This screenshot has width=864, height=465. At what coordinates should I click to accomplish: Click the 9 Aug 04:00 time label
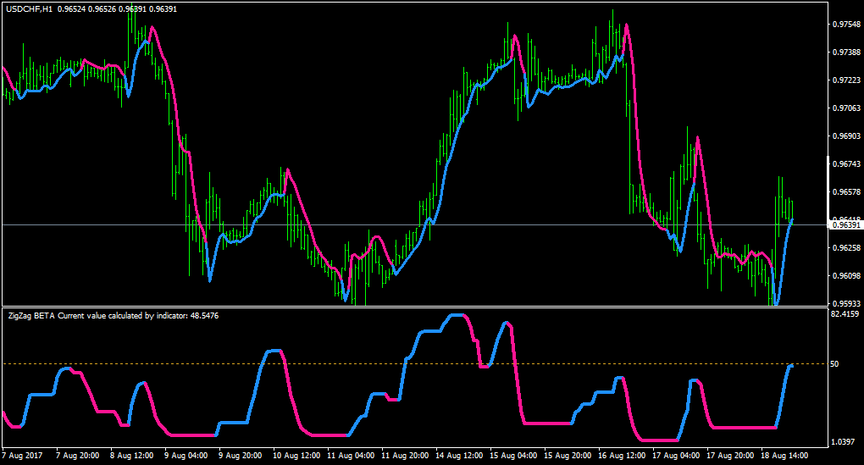pyautogui.click(x=186, y=456)
